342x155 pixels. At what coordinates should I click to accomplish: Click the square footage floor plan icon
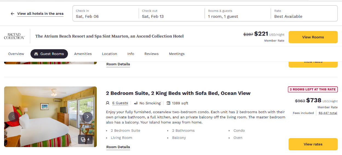tap(169, 103)
